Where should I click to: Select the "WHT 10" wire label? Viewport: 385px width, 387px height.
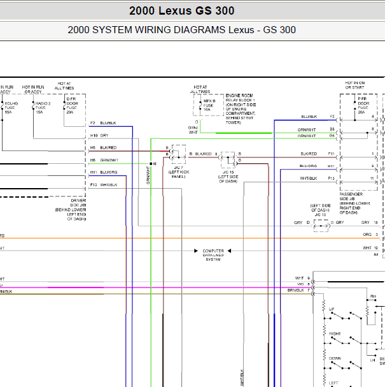click(x=370, y=248)
